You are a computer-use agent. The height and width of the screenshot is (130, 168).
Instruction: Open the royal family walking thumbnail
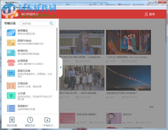[x=82, y=78]
